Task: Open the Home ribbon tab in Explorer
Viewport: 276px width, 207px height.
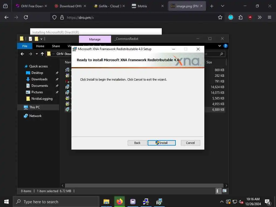Action: [x=40, y=46]
